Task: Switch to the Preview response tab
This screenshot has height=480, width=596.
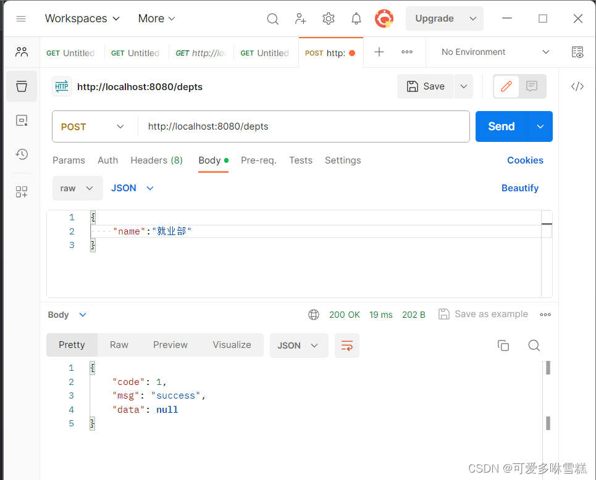Action: click(x=170, y=346)
